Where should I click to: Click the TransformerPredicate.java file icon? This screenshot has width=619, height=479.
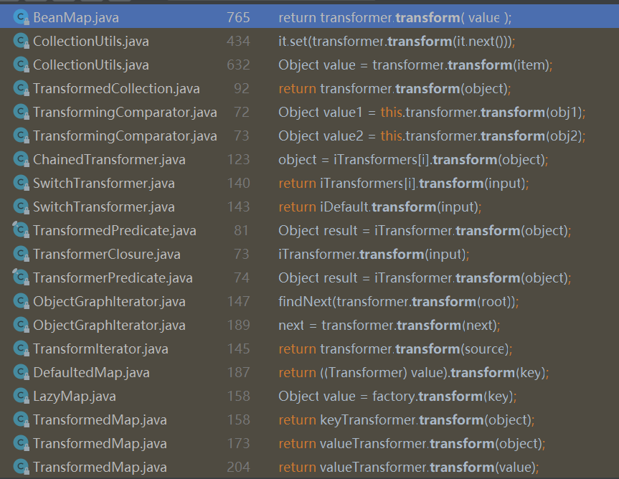20,278
